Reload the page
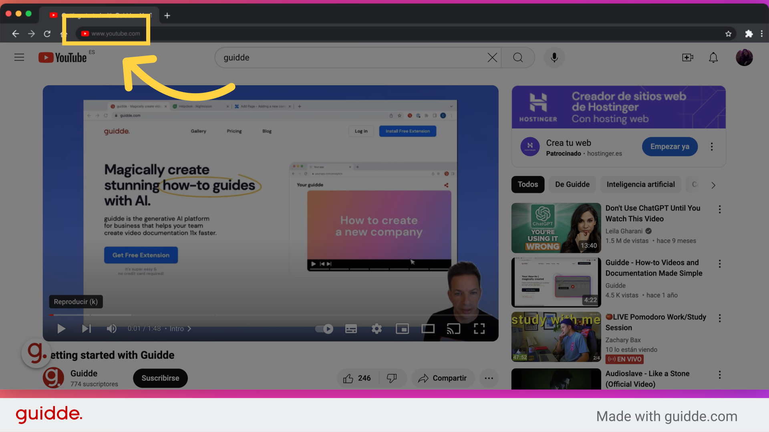Image resolution: width=769 pixels, height=432 pixels. [x=47, y=34]
